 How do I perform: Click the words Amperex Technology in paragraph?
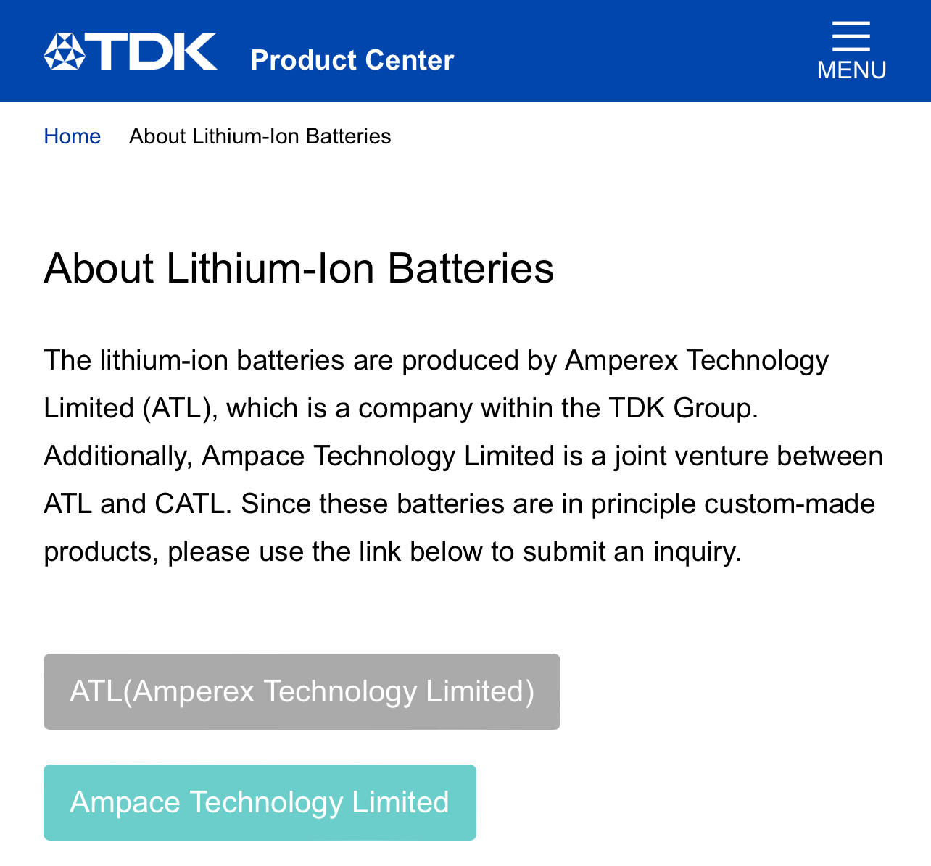(697, 360)
